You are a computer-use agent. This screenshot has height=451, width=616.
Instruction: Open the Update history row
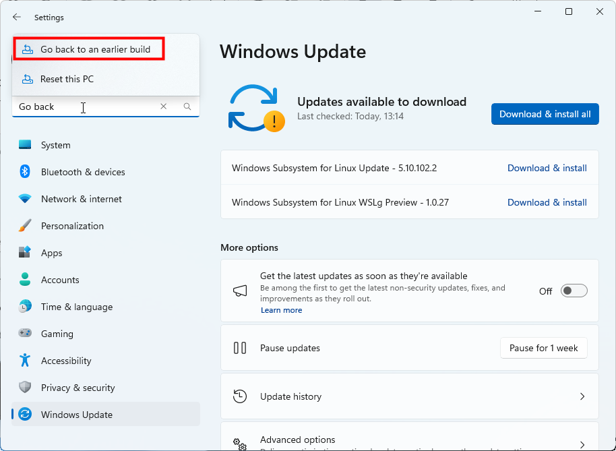pyautogui.click(x=409, y=396)
